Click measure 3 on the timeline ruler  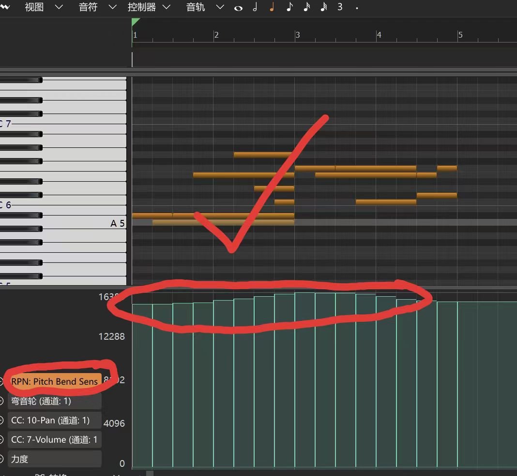coord(297,35)
